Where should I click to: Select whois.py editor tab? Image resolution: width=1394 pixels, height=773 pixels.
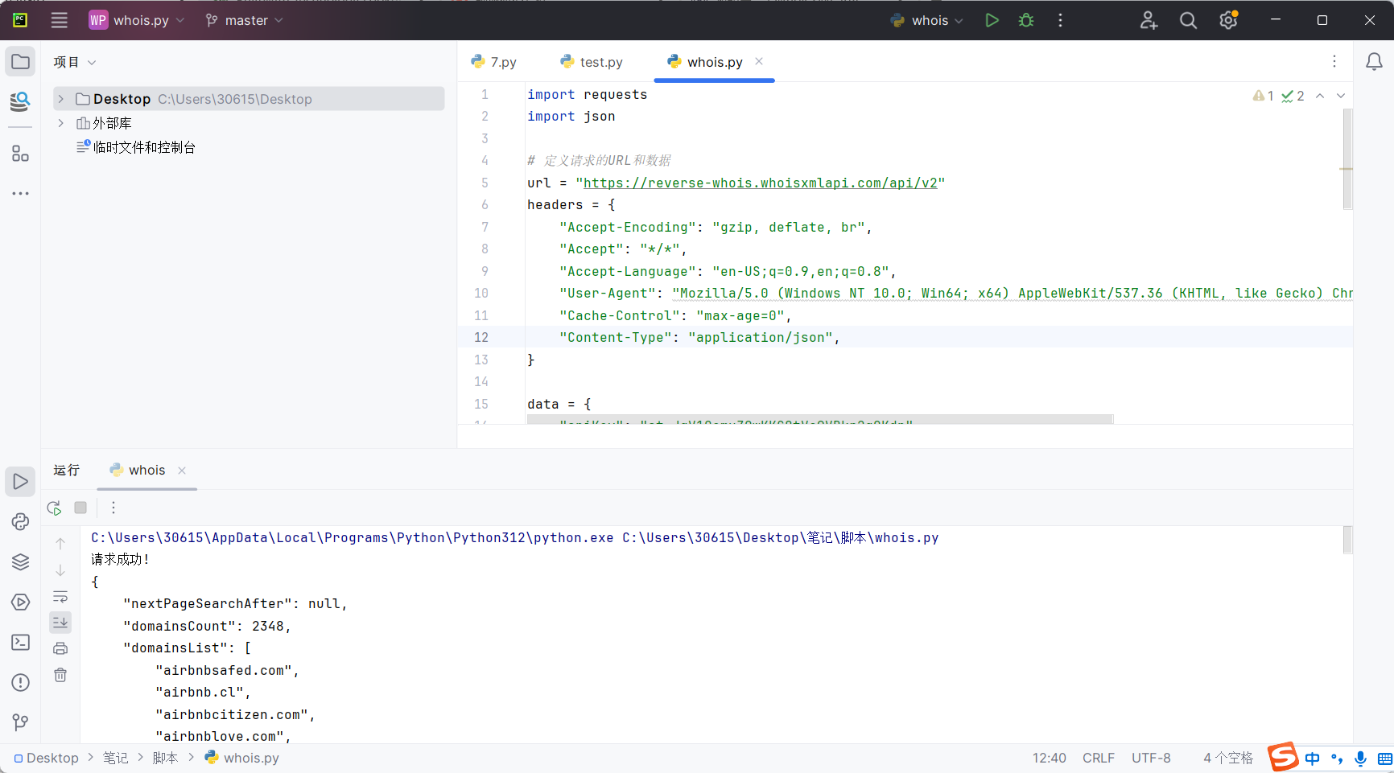(715, 62)
